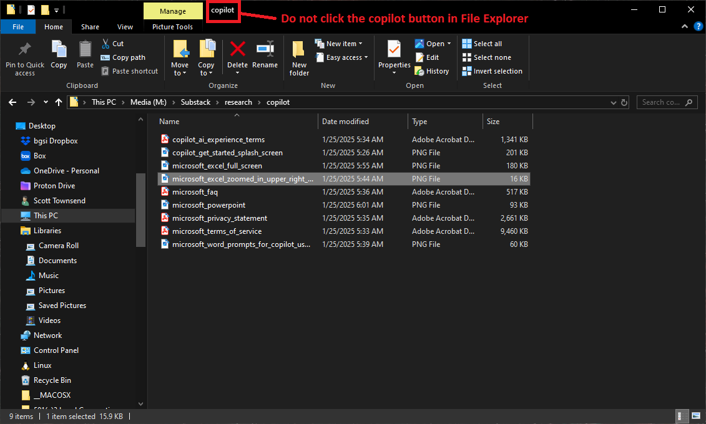Switch to the Home ribbon tab
706x424 pixels.
pyautogui.click(x=54, y=27)
